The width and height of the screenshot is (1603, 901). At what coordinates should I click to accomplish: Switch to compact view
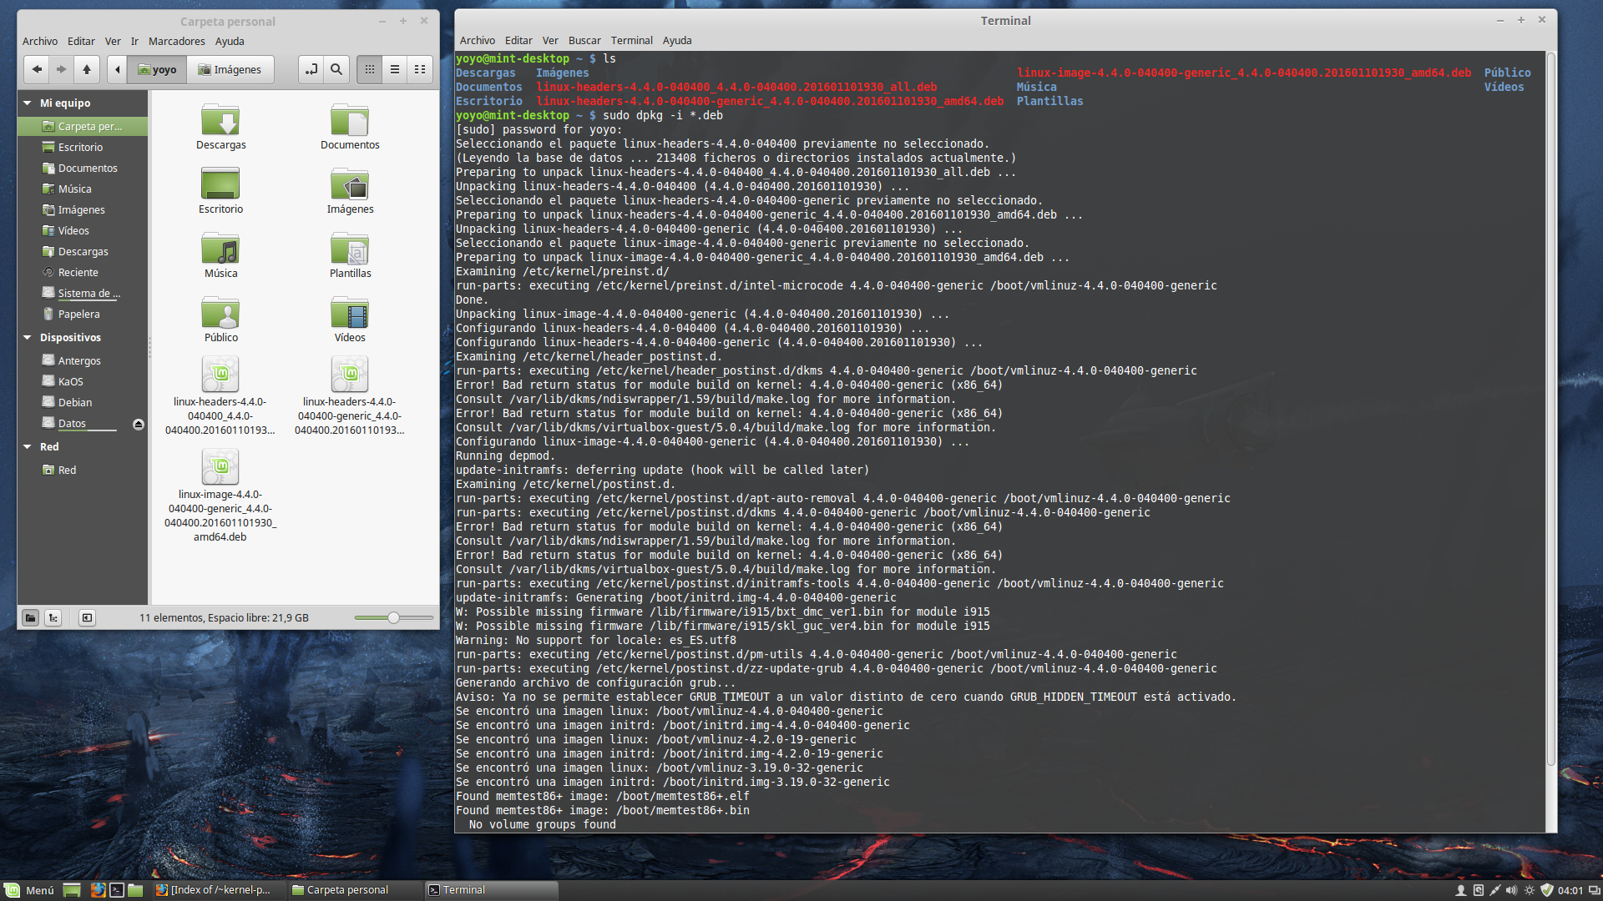click(420, 69)
